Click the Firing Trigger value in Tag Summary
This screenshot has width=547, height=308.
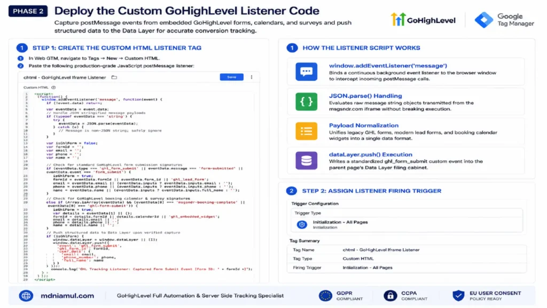coord(368,268)
